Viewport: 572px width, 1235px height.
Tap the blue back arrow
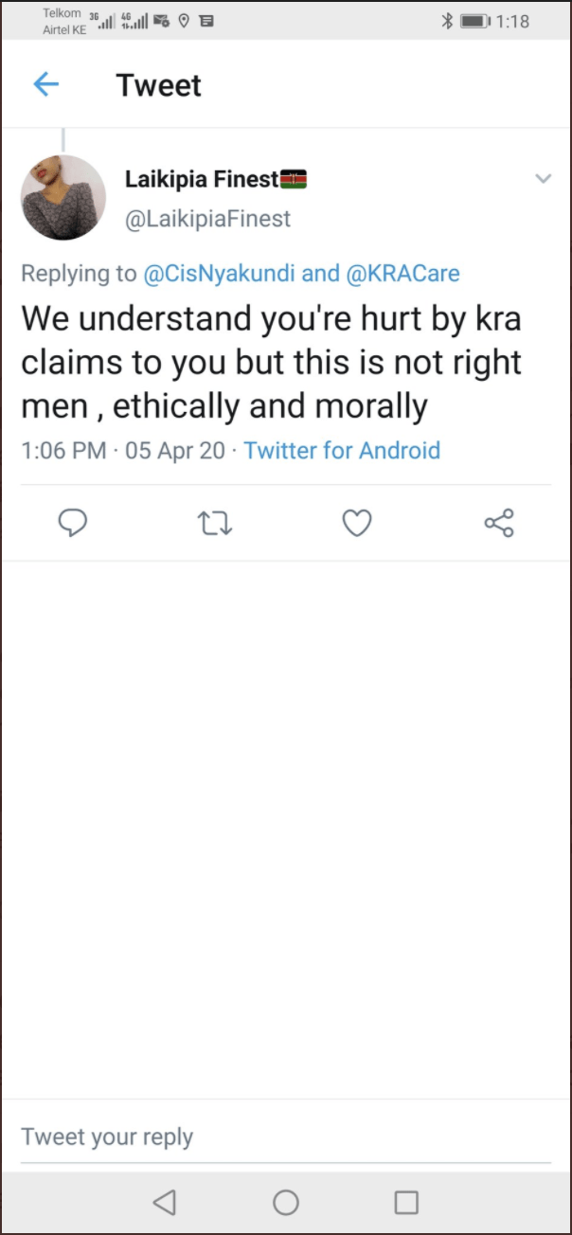coord(45,85)
